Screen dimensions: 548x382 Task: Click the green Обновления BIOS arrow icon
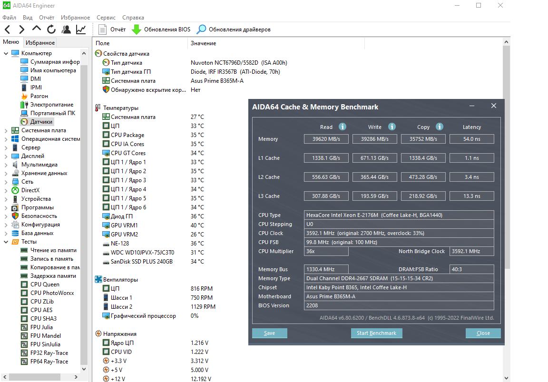point(137,29)
